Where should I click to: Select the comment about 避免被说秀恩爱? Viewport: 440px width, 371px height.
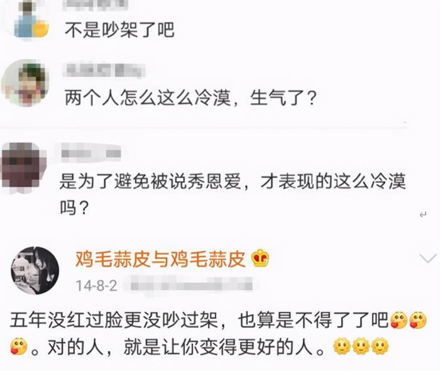(x=233, y=194)
